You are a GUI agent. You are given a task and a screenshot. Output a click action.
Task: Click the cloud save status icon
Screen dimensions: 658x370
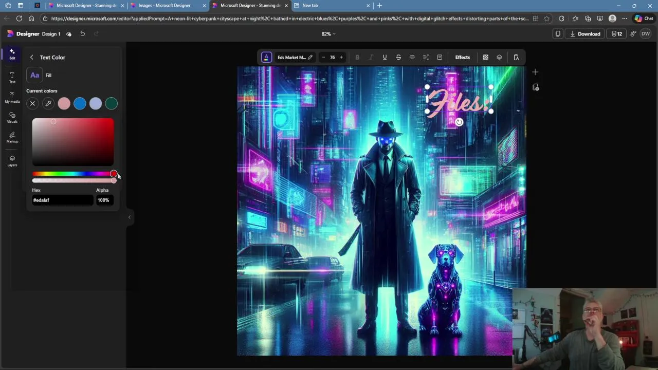point(69,34)
